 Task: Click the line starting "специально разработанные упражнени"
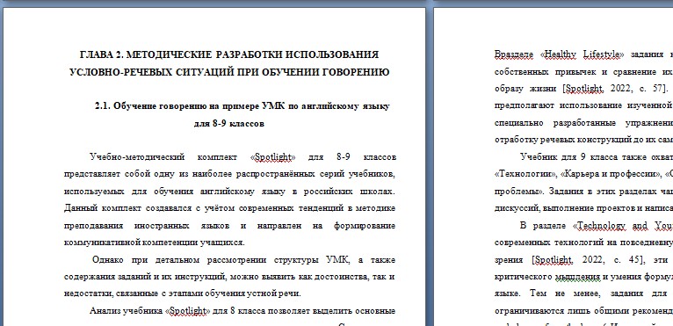583,123
